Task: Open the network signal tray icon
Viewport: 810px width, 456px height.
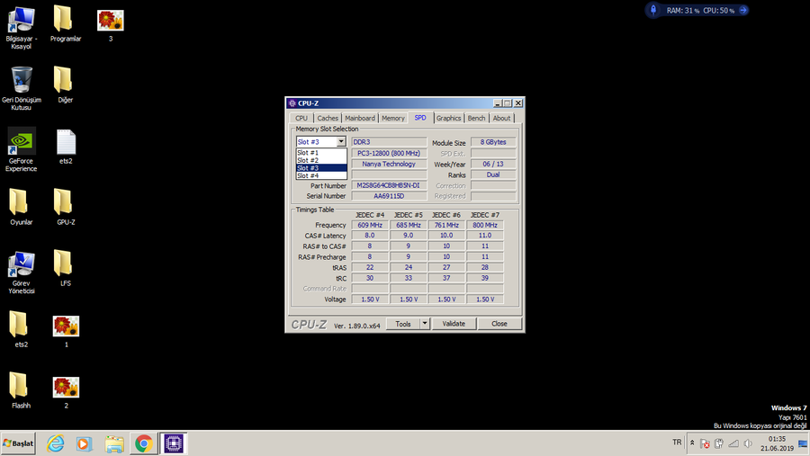Action: point(733,443)
